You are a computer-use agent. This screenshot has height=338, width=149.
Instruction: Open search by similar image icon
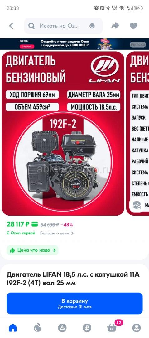(x=137, y=205)
